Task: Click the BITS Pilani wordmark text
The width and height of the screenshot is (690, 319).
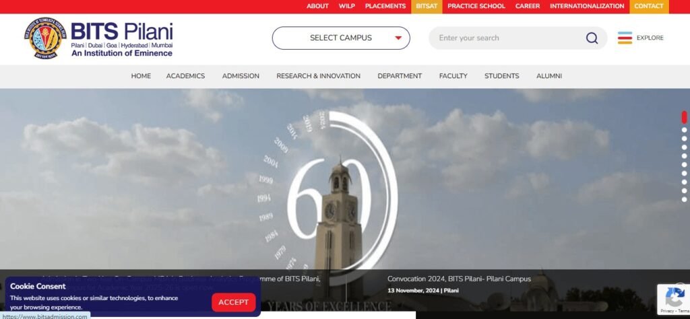Action: click(121, 31)
